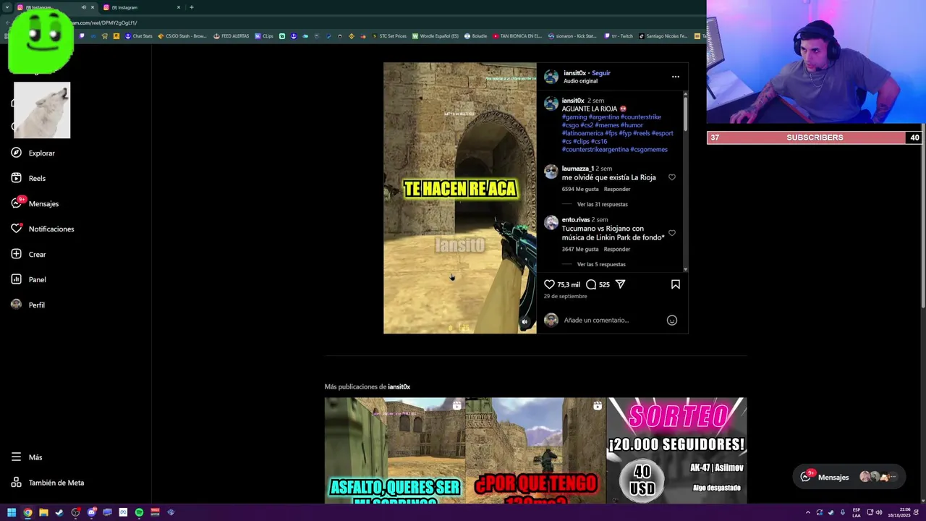Open the SORTEO 20.000 seguidores post
Image resolution: width=926 pixels, height=521 pixels.
click(676, 450)
